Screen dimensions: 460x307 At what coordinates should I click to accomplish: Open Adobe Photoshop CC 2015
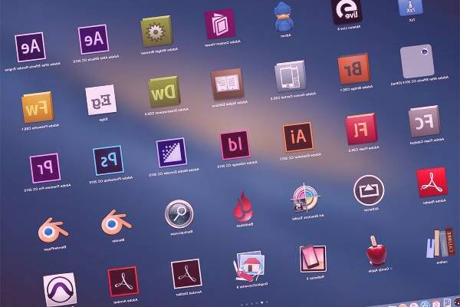[x=108, y=160]
